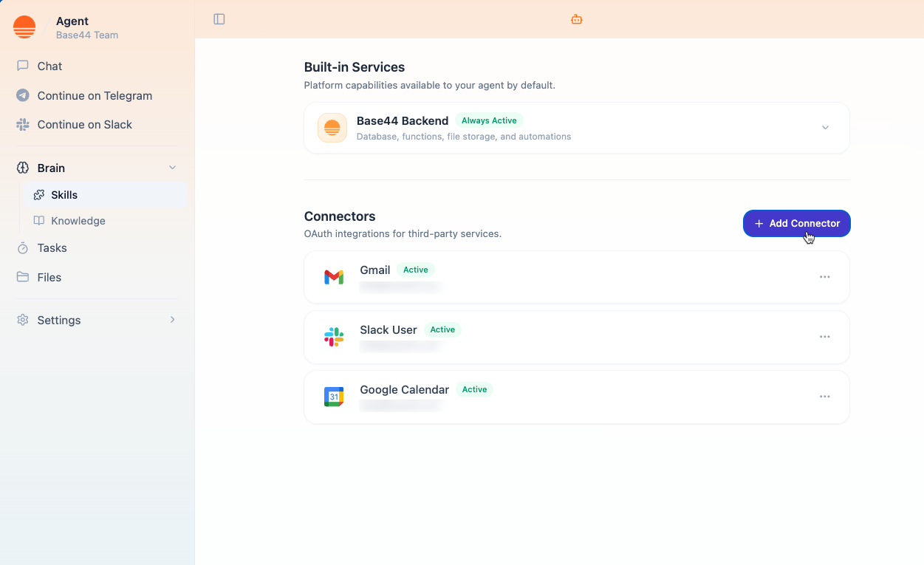The height and width of the screenshot is (565, 924).
Task: Click the Tasks stopwatch icon
Action: coord(23,248)
